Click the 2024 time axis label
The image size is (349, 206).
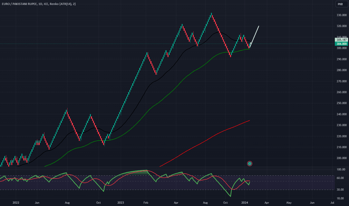[245, 203]
